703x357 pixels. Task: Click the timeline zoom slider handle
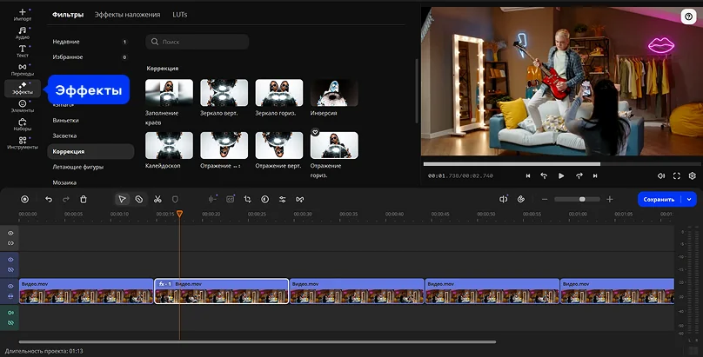pyautogui.click(x=582, y=200)
